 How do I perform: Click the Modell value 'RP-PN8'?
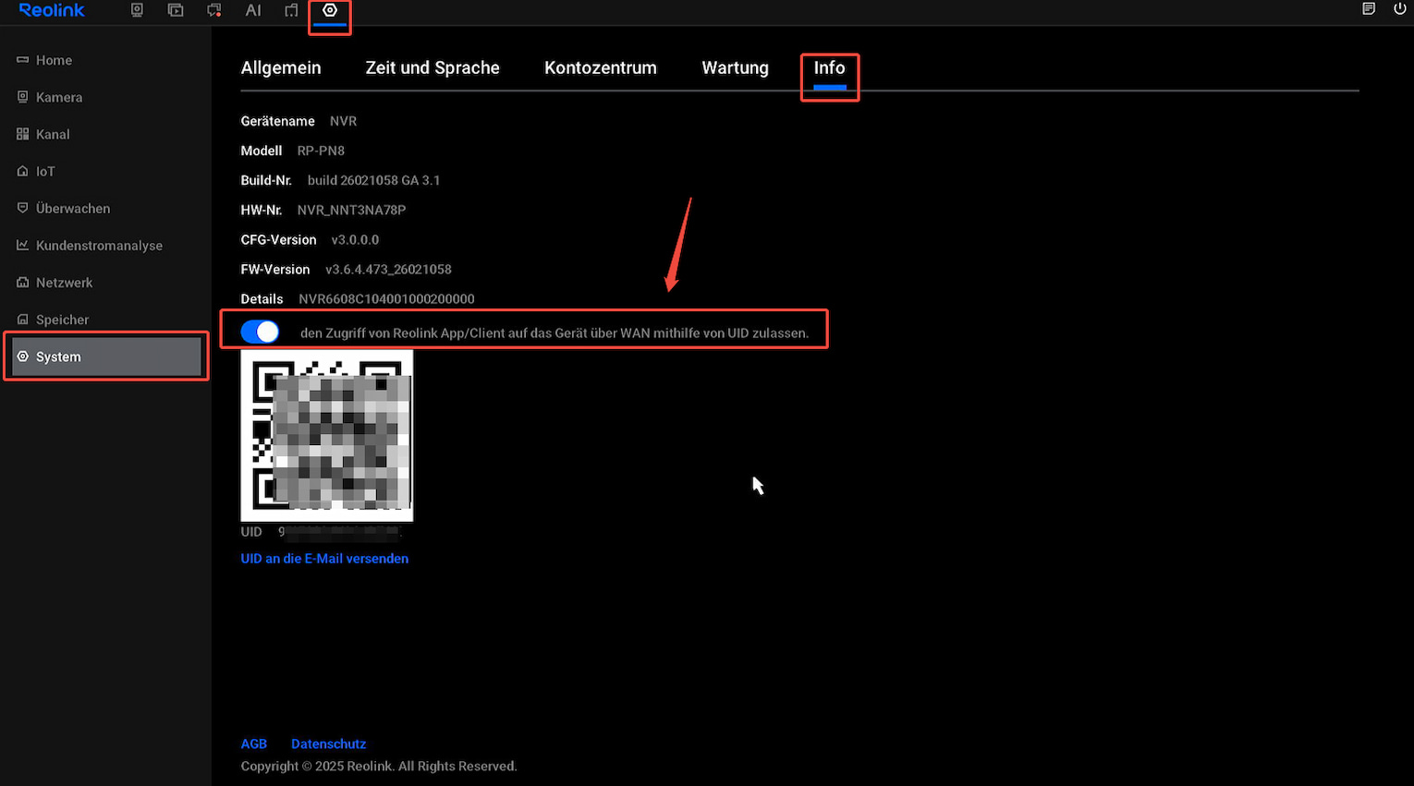click(321, 151)
